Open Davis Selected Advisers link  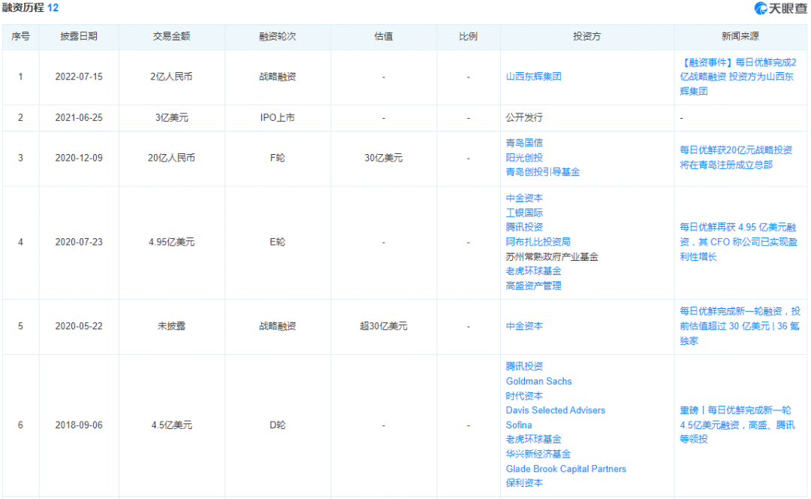point(556,410)
